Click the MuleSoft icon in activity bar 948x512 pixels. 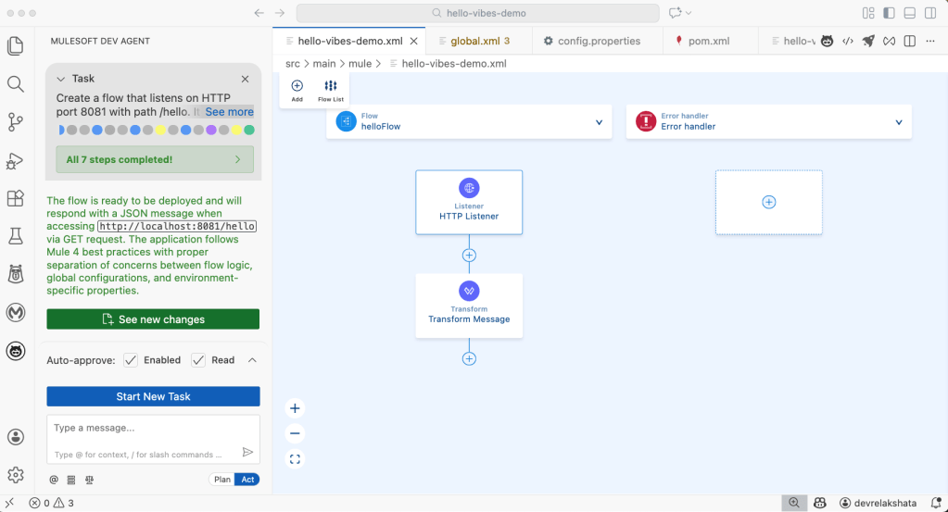15,313
